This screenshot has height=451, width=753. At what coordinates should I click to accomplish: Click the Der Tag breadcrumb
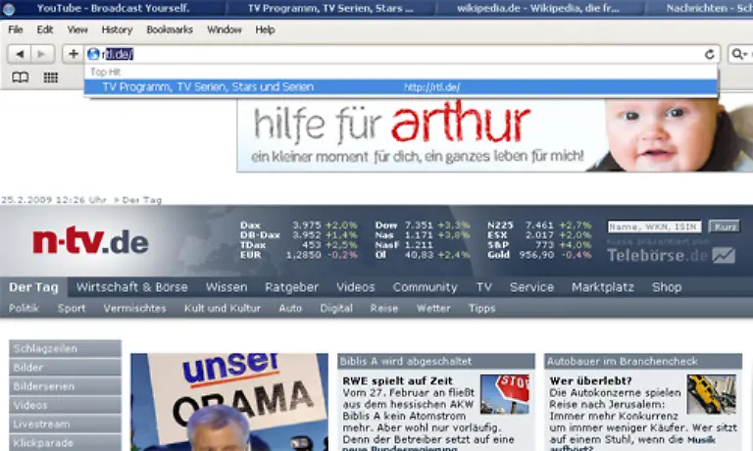(x=141, y=200)
